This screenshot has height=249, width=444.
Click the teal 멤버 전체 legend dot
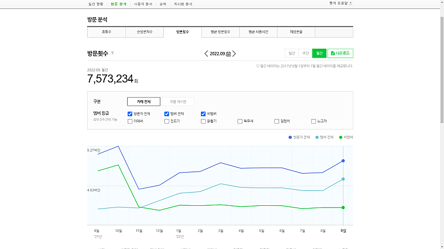point(317,137)
